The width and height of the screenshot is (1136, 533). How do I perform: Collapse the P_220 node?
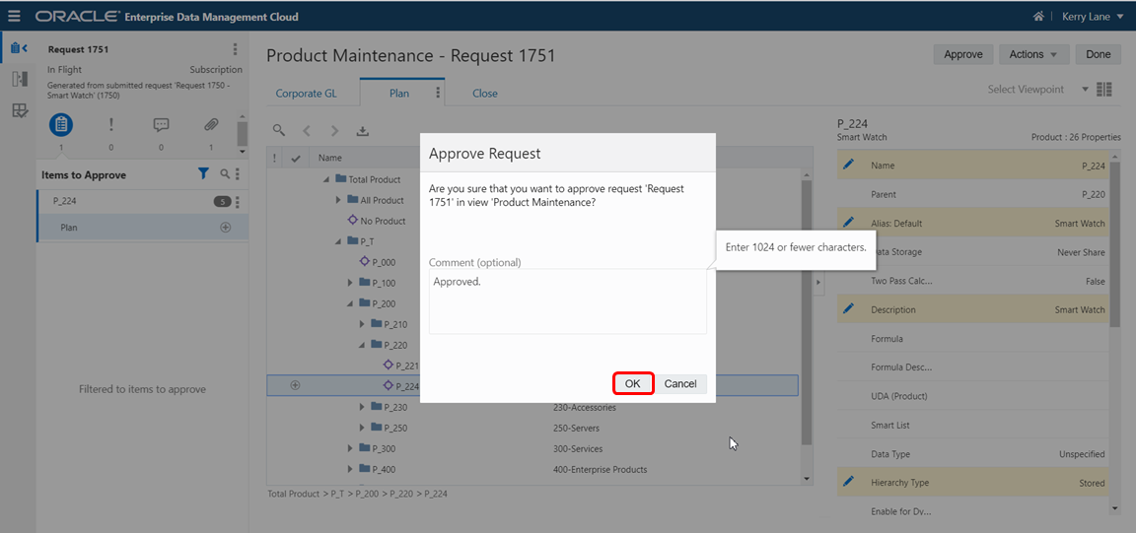coord(363,346)
